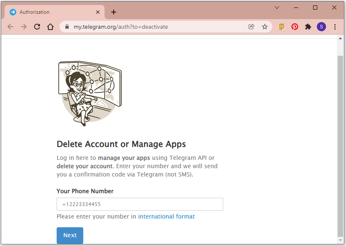Maximize the Chrome window
The image size is (346, 246).
pos(315,7)
